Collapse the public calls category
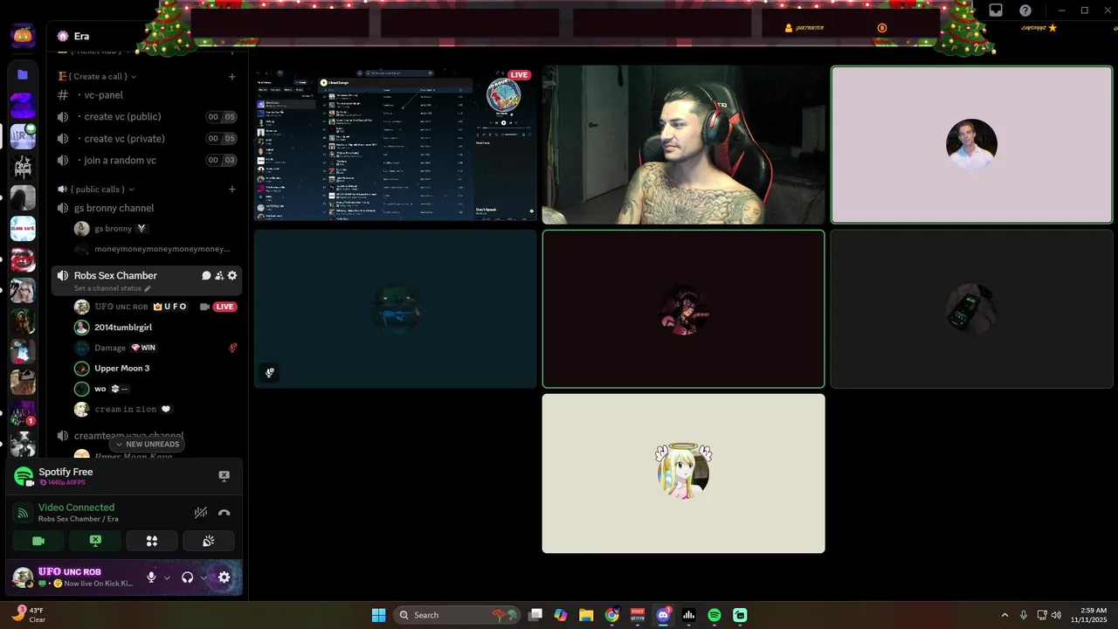1118x629 pixels. (96, 189)
